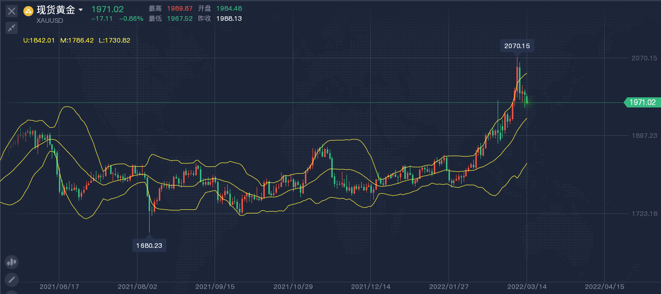
Task: Expand the 现货黄金 dropdown arrow
Action: (x=80, y=10)
